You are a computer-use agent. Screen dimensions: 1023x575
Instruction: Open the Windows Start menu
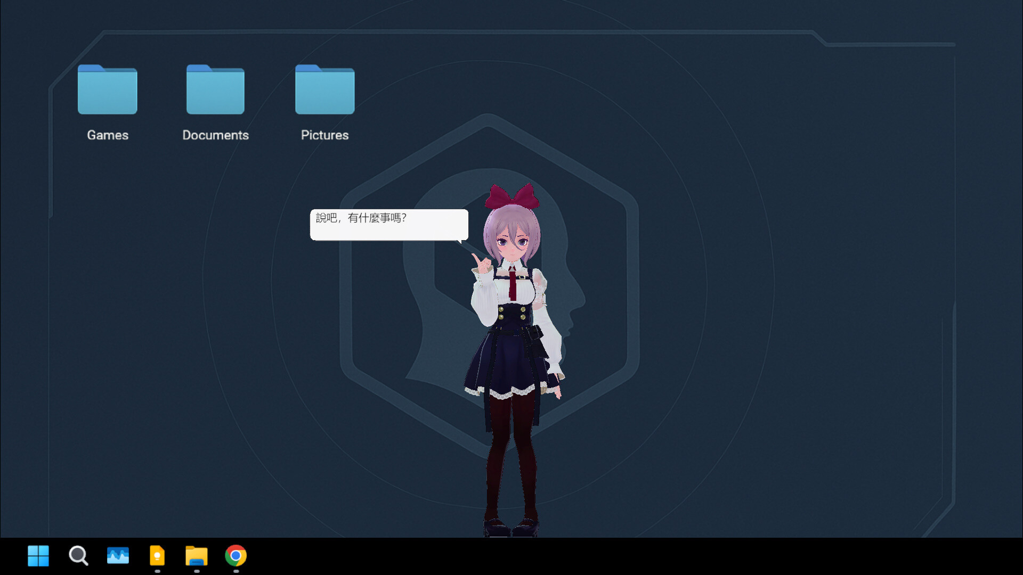point(38,556)
